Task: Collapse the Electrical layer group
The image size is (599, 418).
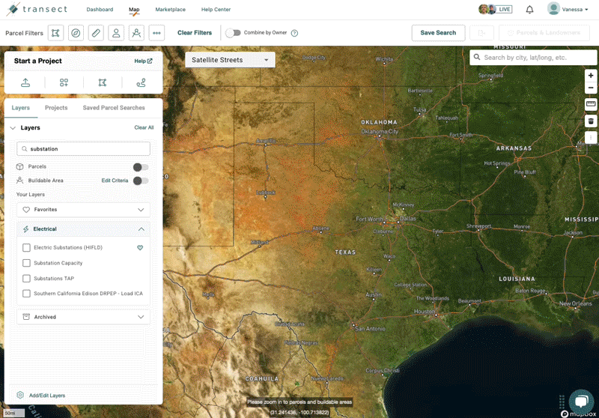Action: coord(83,229)
